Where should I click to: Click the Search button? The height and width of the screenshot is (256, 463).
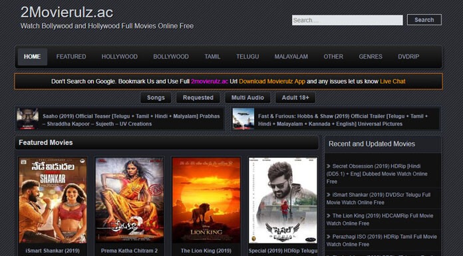(424, 20)
